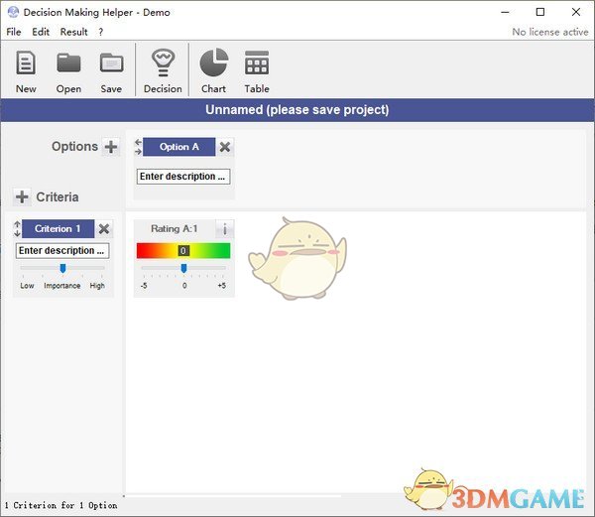Open the Edit menu

tap(41, 32)
